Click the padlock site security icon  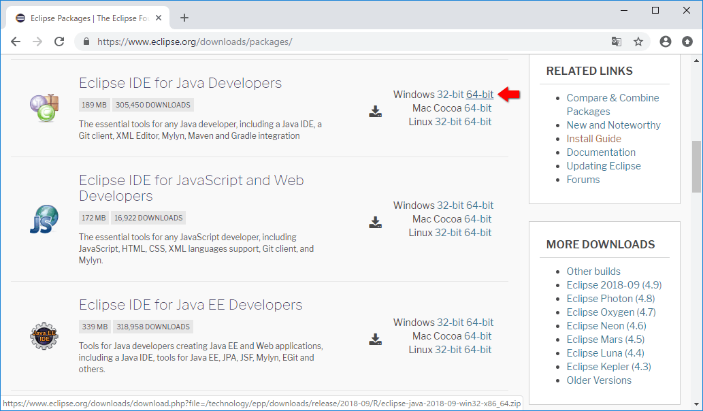86,42
